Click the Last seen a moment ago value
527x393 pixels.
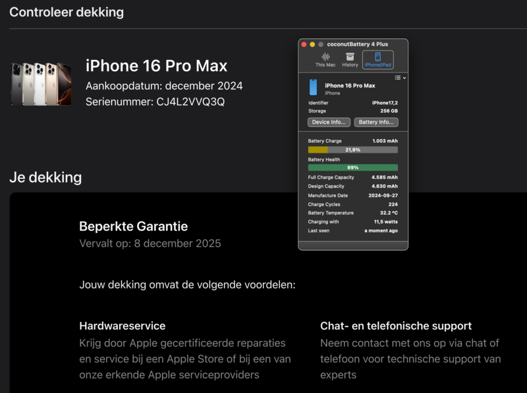[381, 231]
